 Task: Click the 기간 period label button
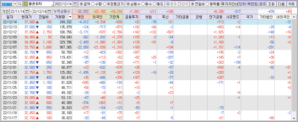[x=5, y=11]
